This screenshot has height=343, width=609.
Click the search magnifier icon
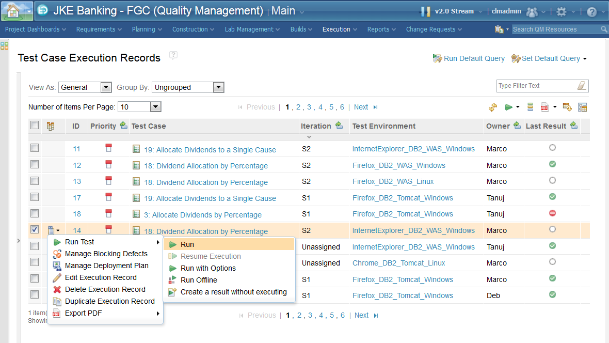(604, 29)
